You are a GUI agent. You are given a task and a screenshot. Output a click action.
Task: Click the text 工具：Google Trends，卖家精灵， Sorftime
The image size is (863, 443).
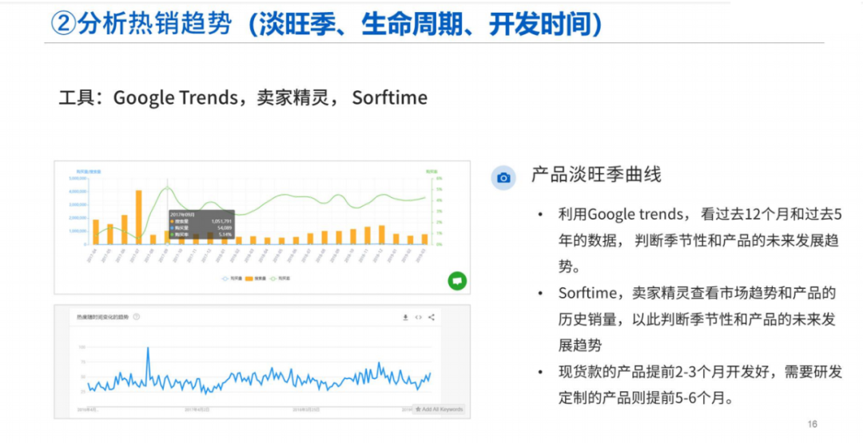click(243, 97)
